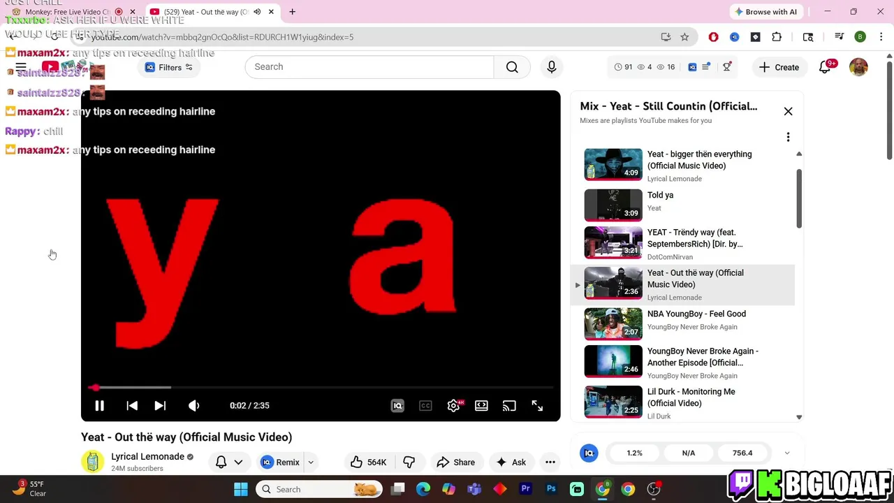Viewport: 894px width, 503px height.
Task: Share the video
Action: click(456, 462)
